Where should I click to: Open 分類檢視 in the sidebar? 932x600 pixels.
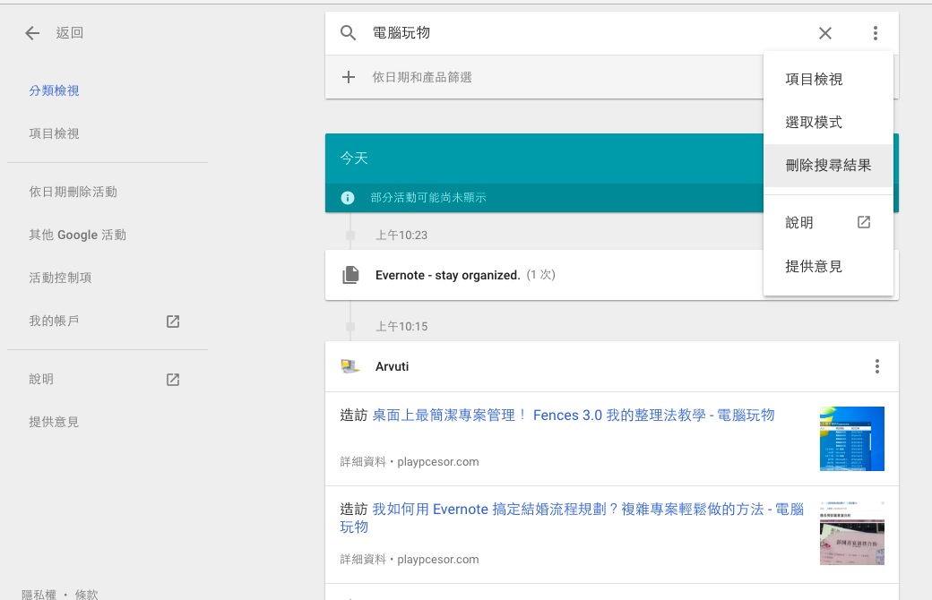click(54, 90)
